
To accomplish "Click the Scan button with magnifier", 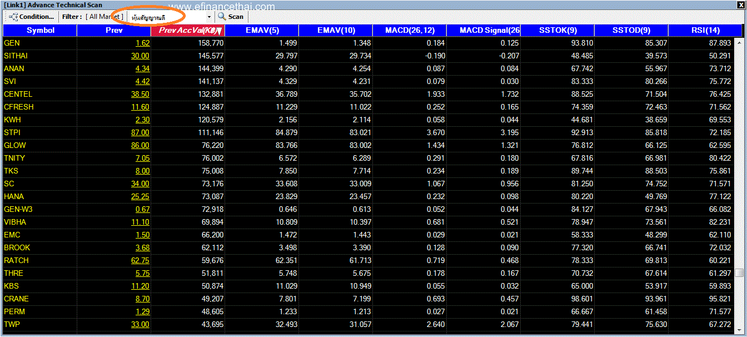I will (231, 17).
